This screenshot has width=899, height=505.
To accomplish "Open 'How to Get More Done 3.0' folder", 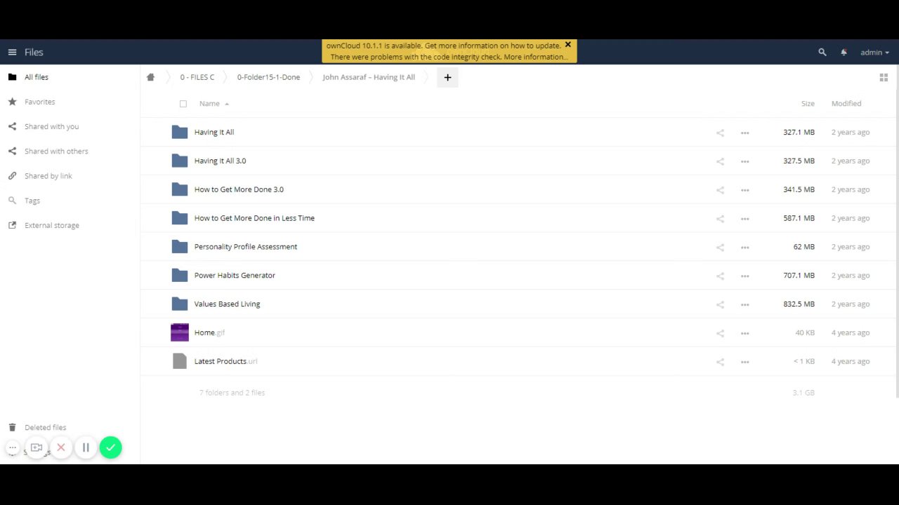I will coord(239,189).
